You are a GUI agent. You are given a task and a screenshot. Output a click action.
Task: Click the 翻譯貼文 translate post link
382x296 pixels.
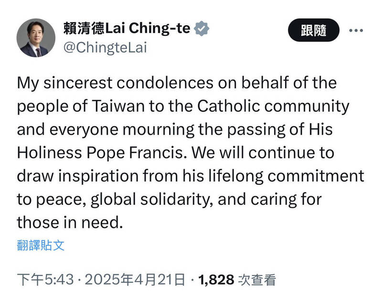coord(40,245)
